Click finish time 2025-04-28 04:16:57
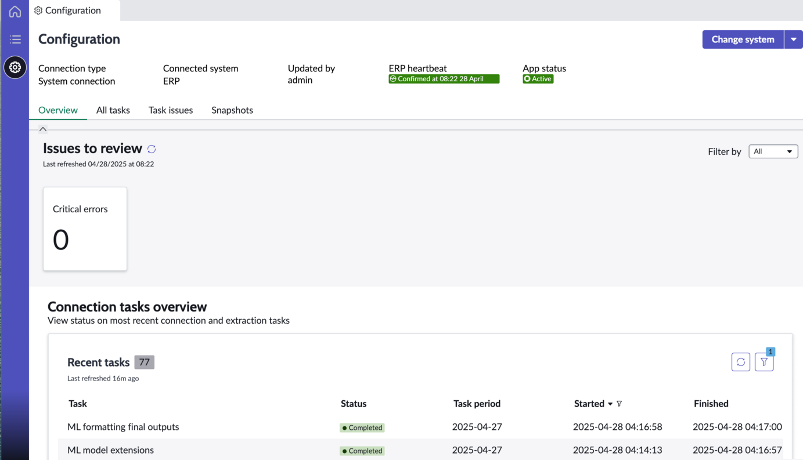This screenshot has height=460, width=803. click(x=737, y=450)
